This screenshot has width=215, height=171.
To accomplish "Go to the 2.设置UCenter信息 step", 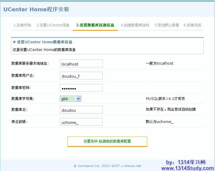I will [x=53, y=25].
